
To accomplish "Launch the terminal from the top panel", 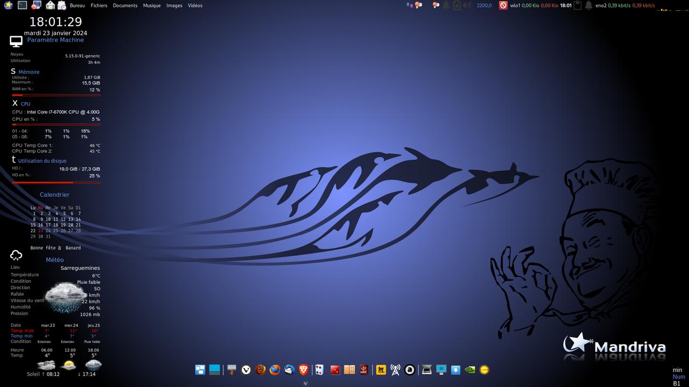I will (22, 5).
